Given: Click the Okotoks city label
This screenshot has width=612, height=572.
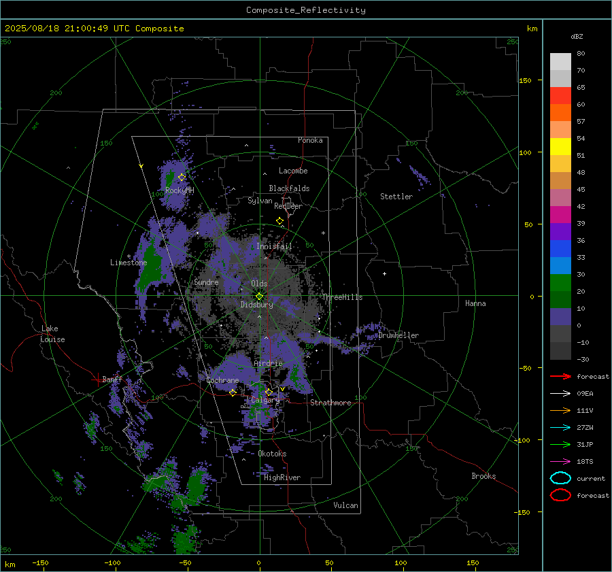Looking at the screenshot, I should click(272, 454).
